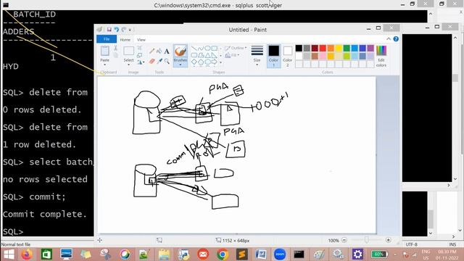Open the shape Fill dropdown
The height and width of the screenshot is (261, 464).
232,55
